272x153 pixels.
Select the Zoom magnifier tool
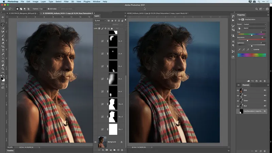[3, 69]
